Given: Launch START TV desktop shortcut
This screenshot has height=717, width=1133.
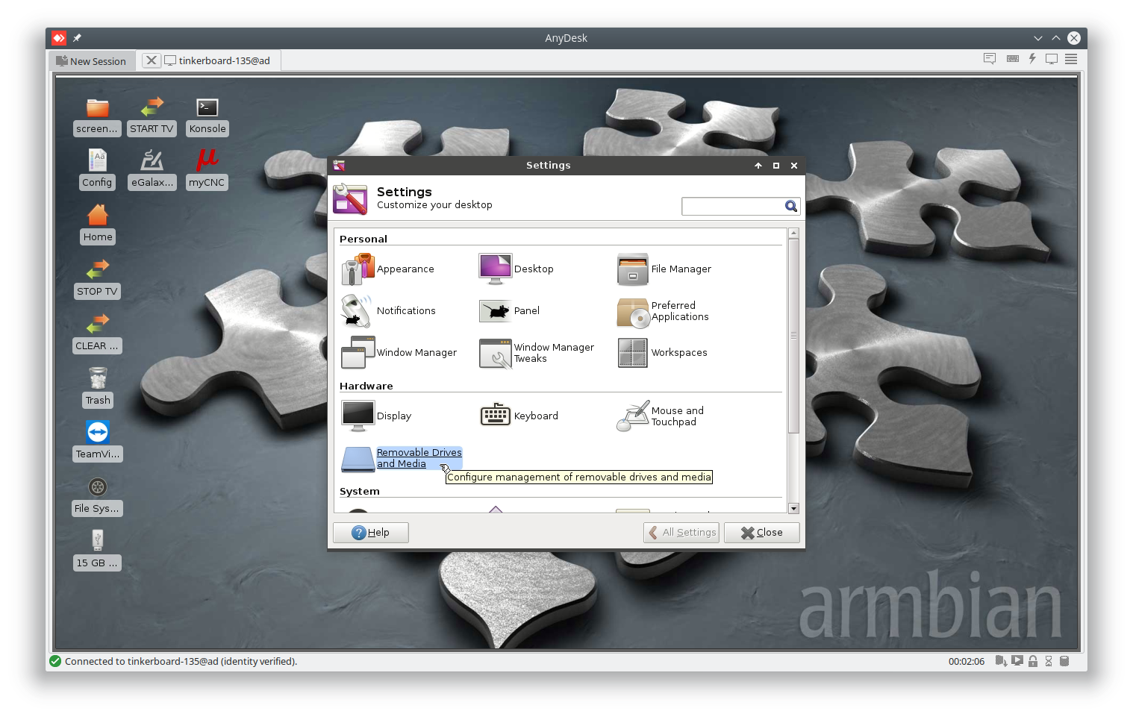Looking at the screenshot, I should coord(152,116).
